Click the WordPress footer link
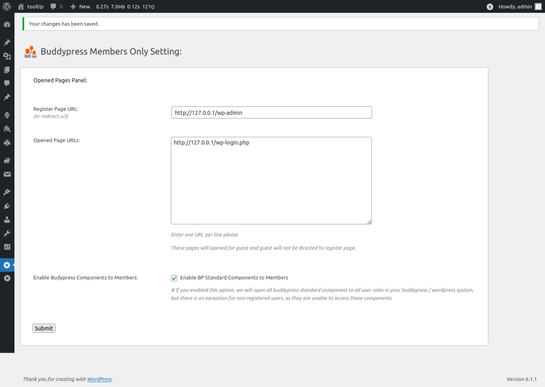The image size is (545, 387). point(100,379)
